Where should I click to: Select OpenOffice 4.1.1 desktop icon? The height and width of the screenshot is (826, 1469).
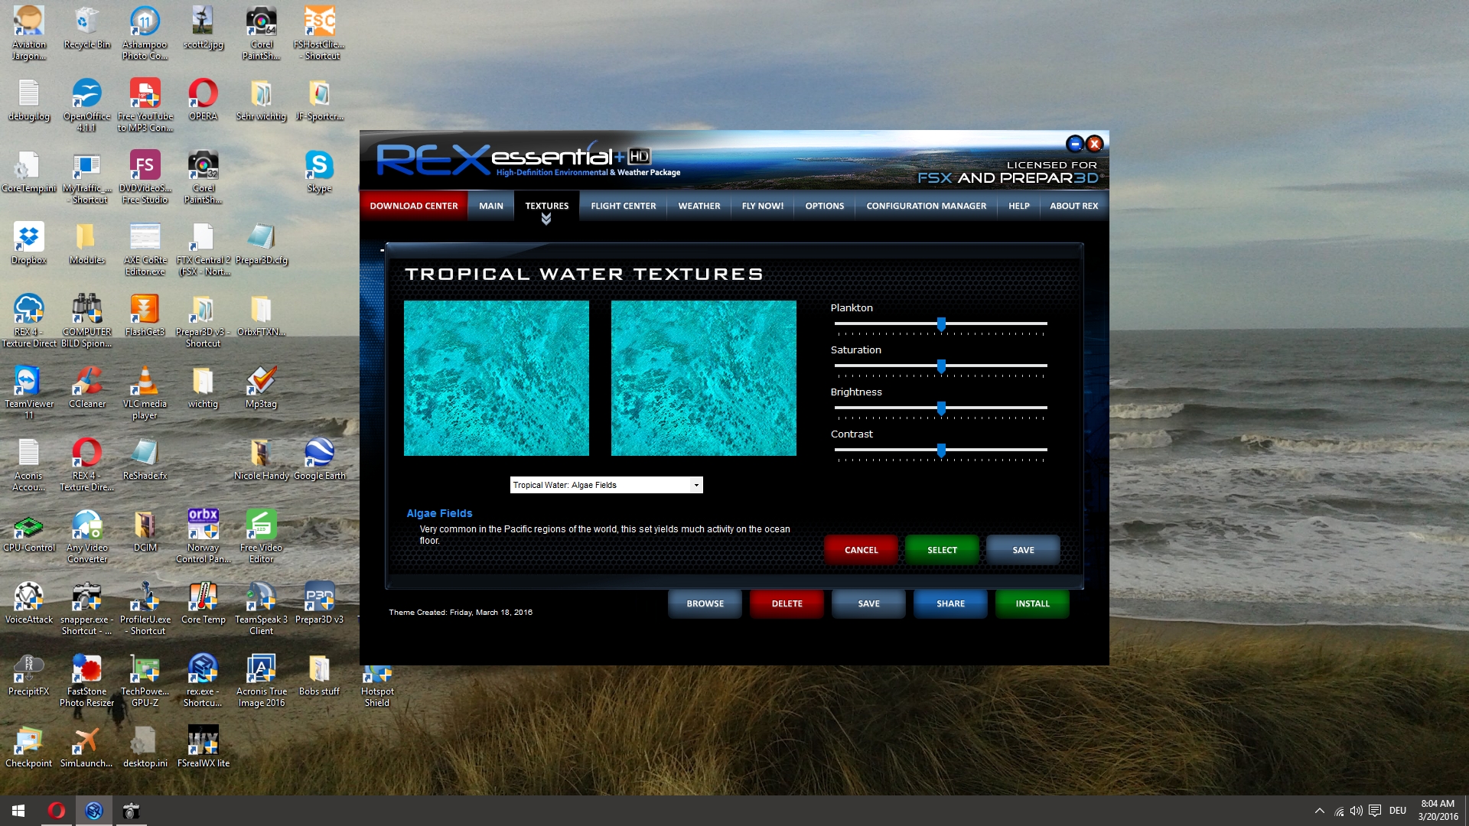point(87,106)
